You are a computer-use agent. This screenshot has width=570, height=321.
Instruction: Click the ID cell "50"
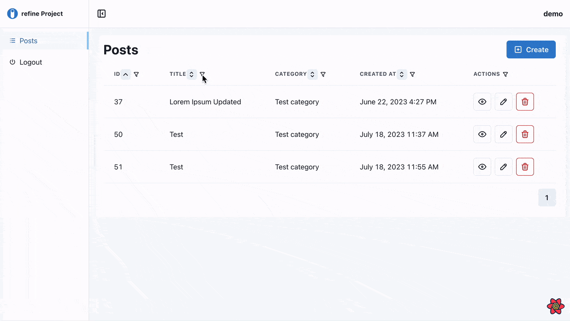click(x=118, y=134)
